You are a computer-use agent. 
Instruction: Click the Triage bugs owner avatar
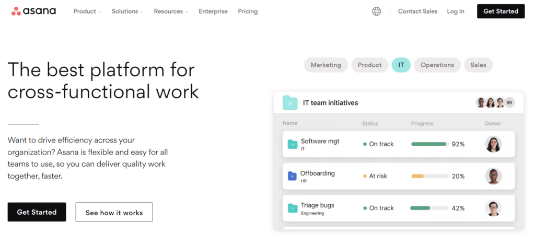(x=493, y=208)
